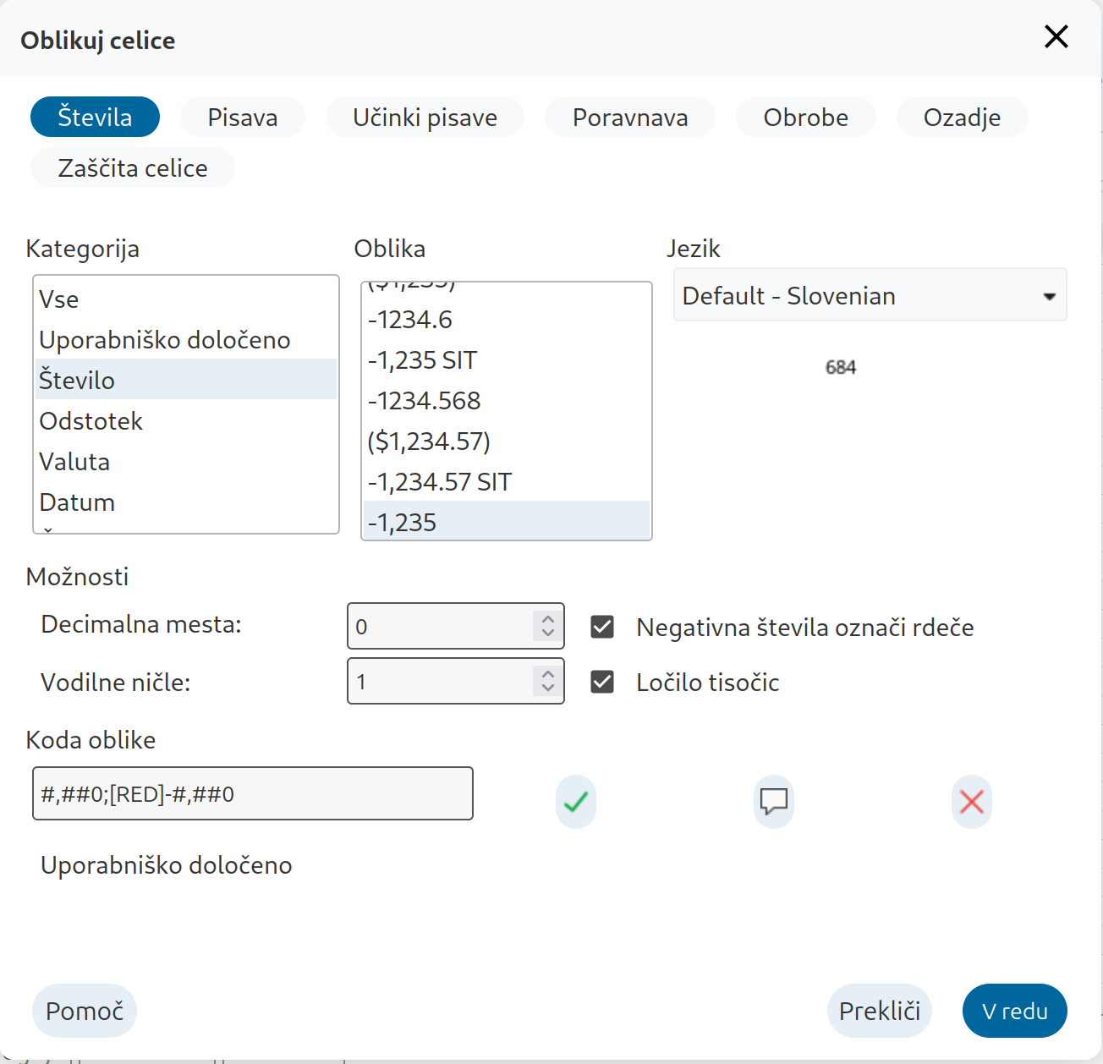Decrease the Decimalna mesta value
The height and width of the screenshot is (1064, 1103).
548,633
